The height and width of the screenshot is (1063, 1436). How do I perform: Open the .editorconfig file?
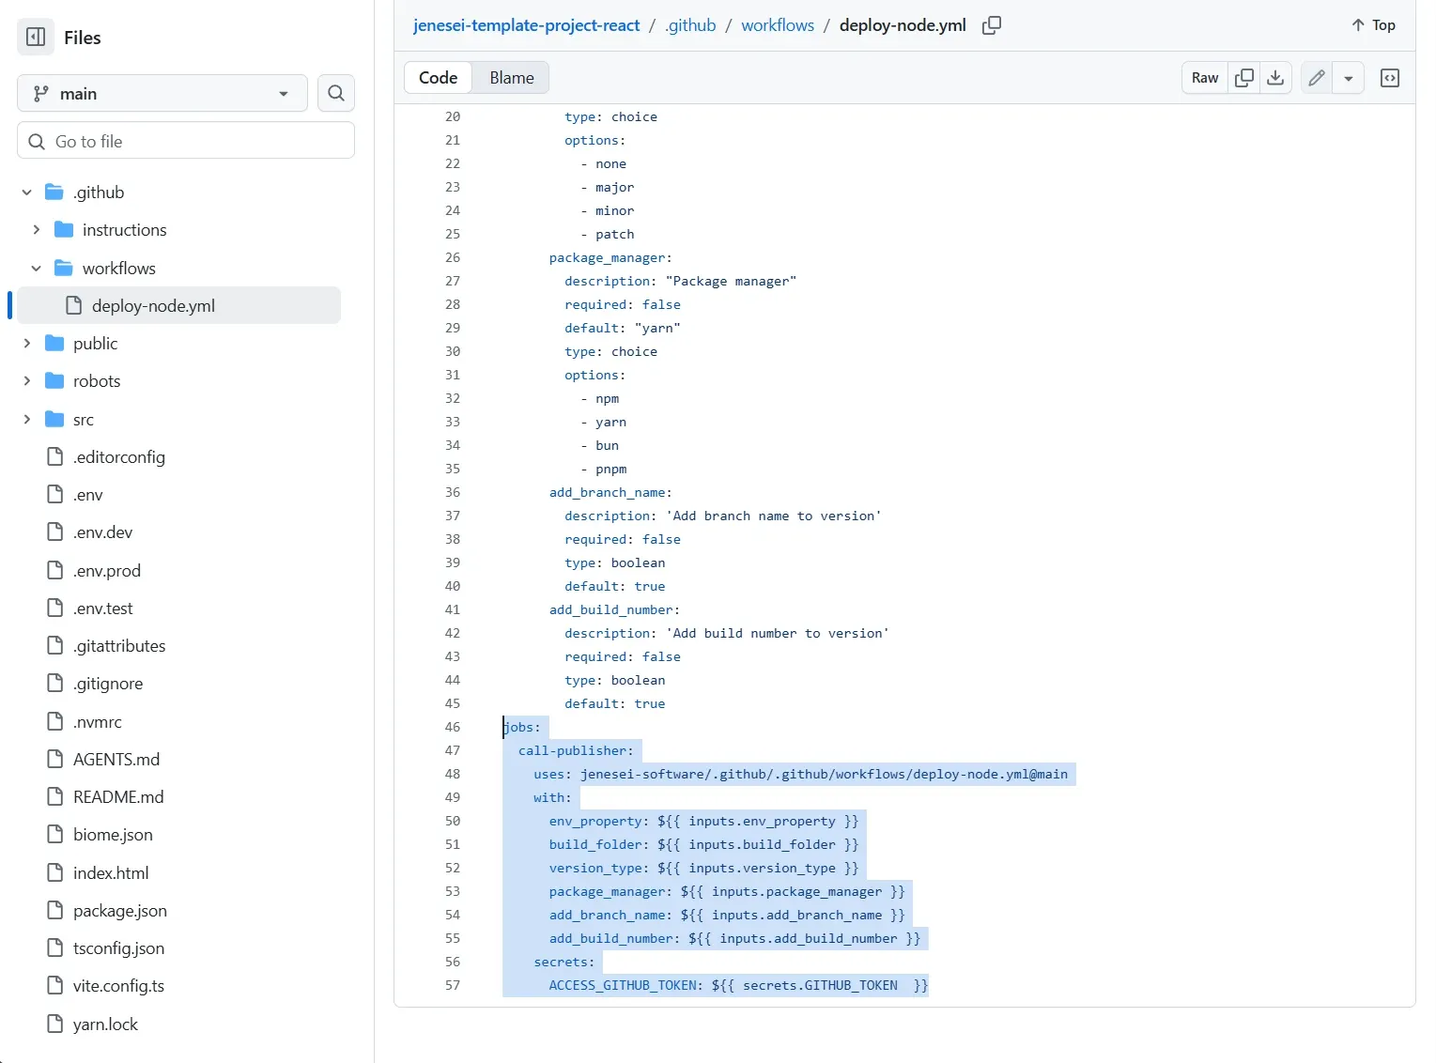pos(119,457)
